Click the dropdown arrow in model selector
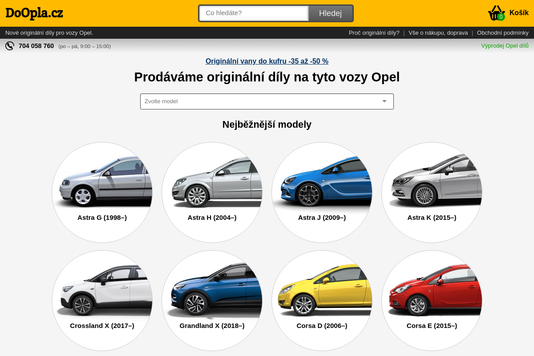 [384, 101]
